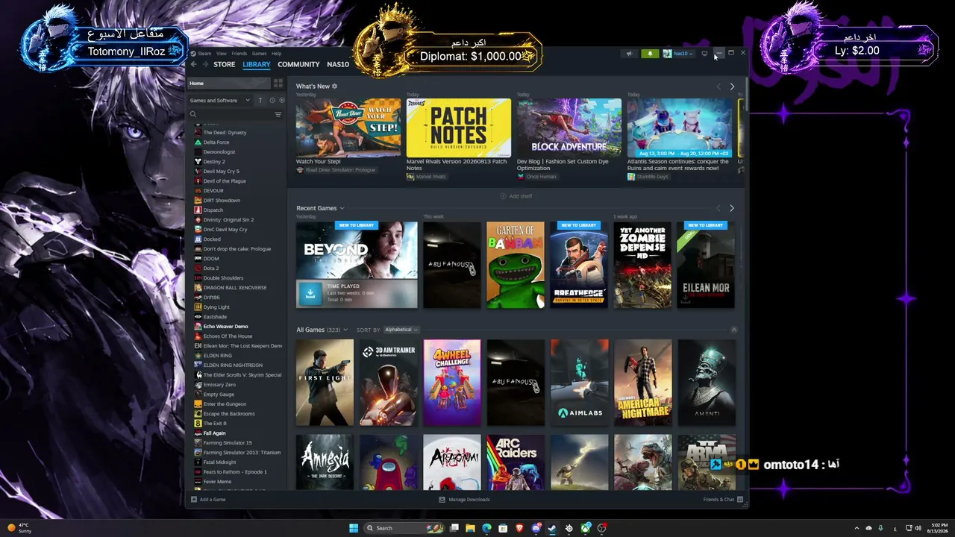The height and width of the screenshot is (537, 955).
Task: Open Games and Software filter dropdown
Action: pyautogui.click(x=220, y=100)
